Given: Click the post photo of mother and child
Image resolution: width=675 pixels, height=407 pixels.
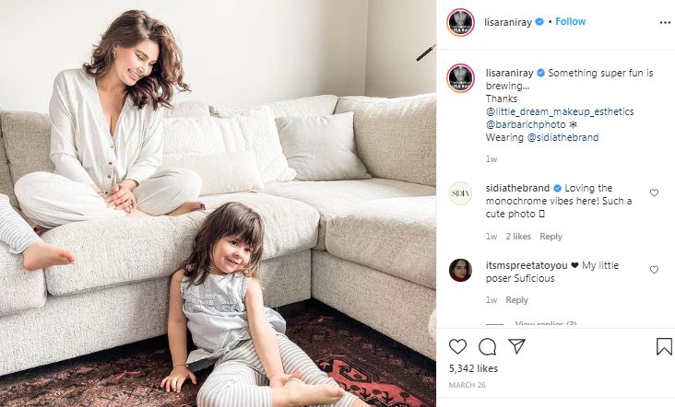Looking at the screenshot, I should [218, 203].
